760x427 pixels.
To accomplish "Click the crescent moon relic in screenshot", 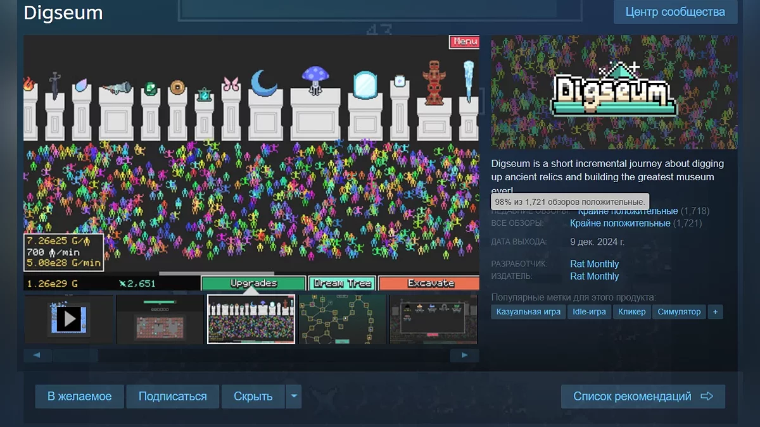I will [263, 83].
